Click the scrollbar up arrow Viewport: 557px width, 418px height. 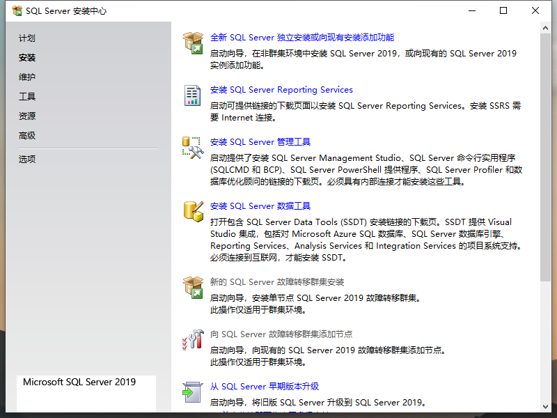click(545, 28)
